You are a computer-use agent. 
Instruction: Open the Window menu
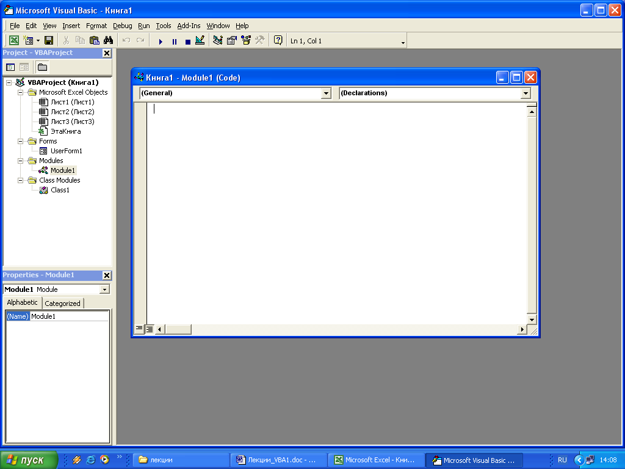pos(218,26)
